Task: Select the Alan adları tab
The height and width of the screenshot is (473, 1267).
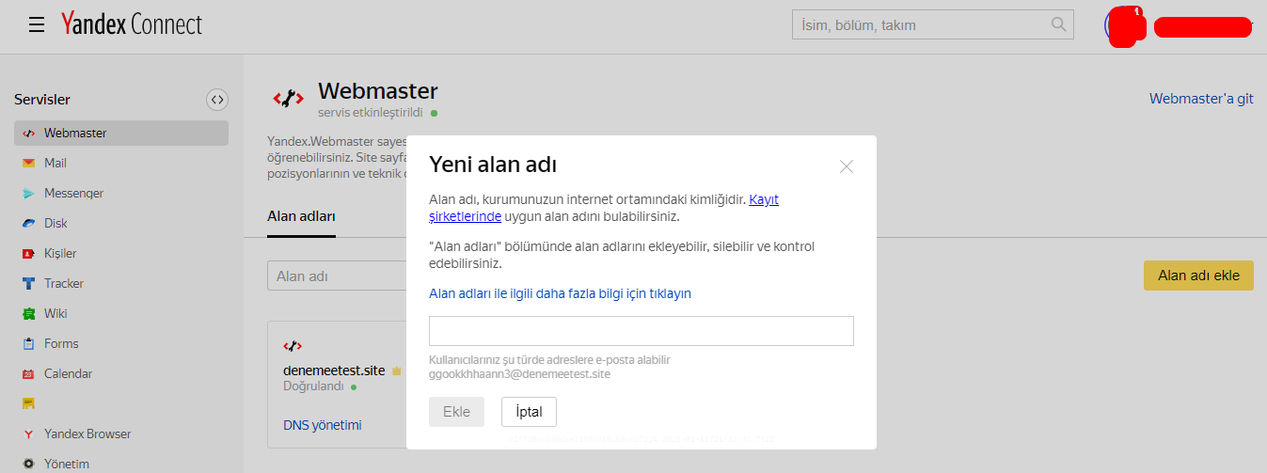Action: coord(301,216)
